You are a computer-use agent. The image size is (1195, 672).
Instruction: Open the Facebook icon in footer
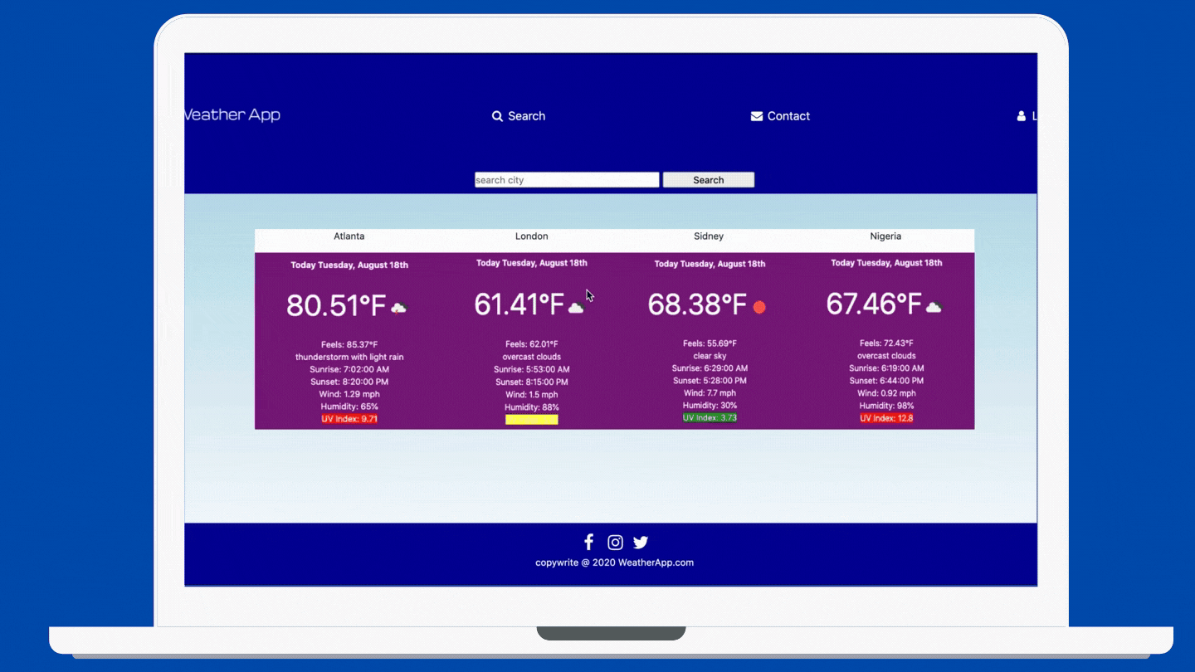[588, 542]
